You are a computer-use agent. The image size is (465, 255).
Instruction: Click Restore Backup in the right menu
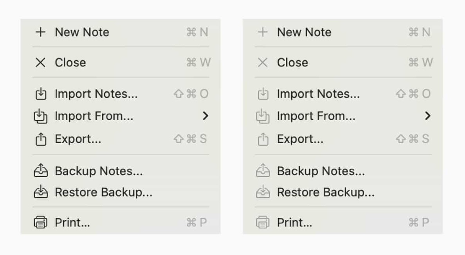326,192
